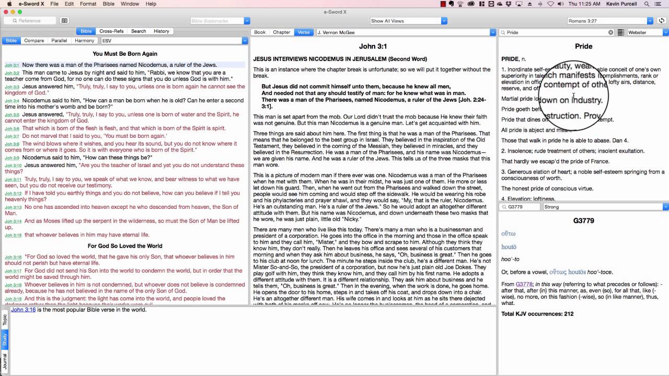Open the e-Sword X application menu

[x=32, y=4]
